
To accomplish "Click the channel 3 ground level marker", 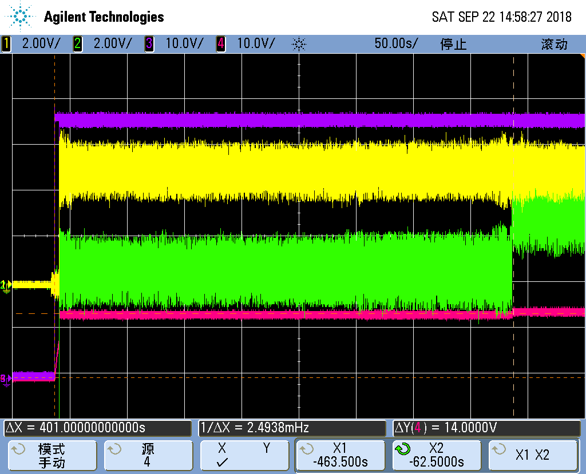I will coord(6,380).
